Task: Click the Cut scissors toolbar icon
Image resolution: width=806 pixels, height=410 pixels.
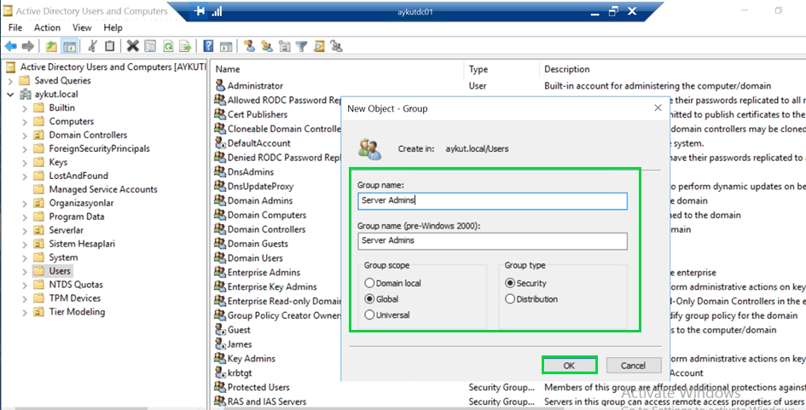Action: pyautogui.click(x=93, y=46)
